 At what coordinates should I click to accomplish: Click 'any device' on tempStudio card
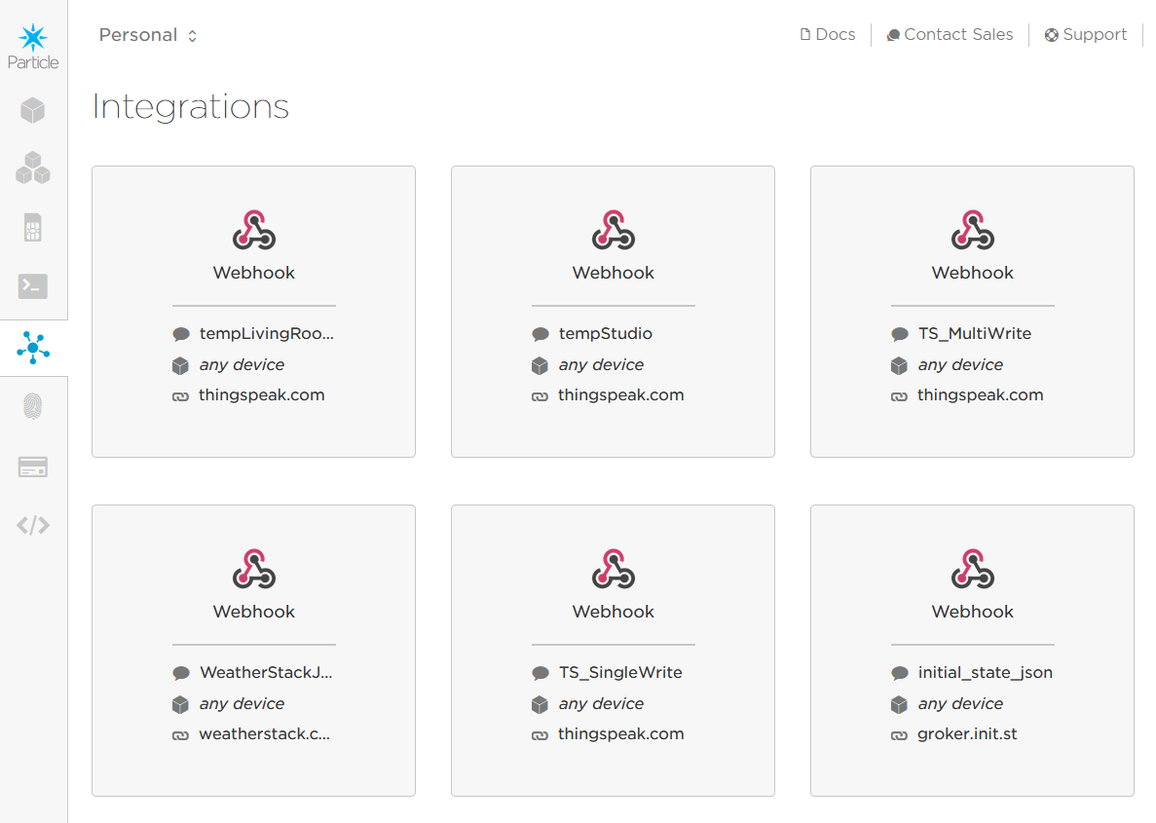tap(601, 364)
